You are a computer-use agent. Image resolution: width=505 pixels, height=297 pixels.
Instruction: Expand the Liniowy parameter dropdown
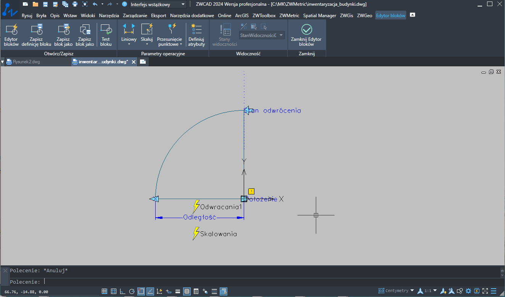coord(129,44)
